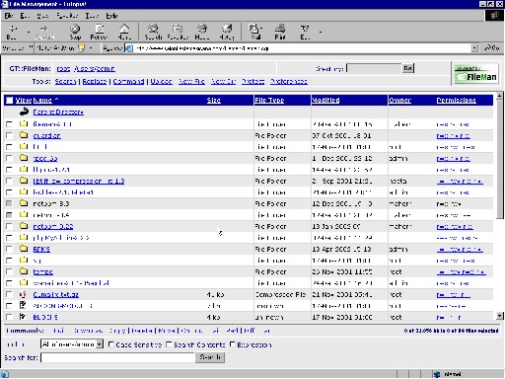The height and width of the screenshot is (379, 505).
Task: Check the box for 13 Jan 2002 row
Action: (x=9, y=226)
